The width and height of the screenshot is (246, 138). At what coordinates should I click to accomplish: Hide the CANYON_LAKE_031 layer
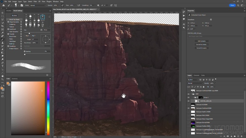pyautogui.click(x=189, y=101)
